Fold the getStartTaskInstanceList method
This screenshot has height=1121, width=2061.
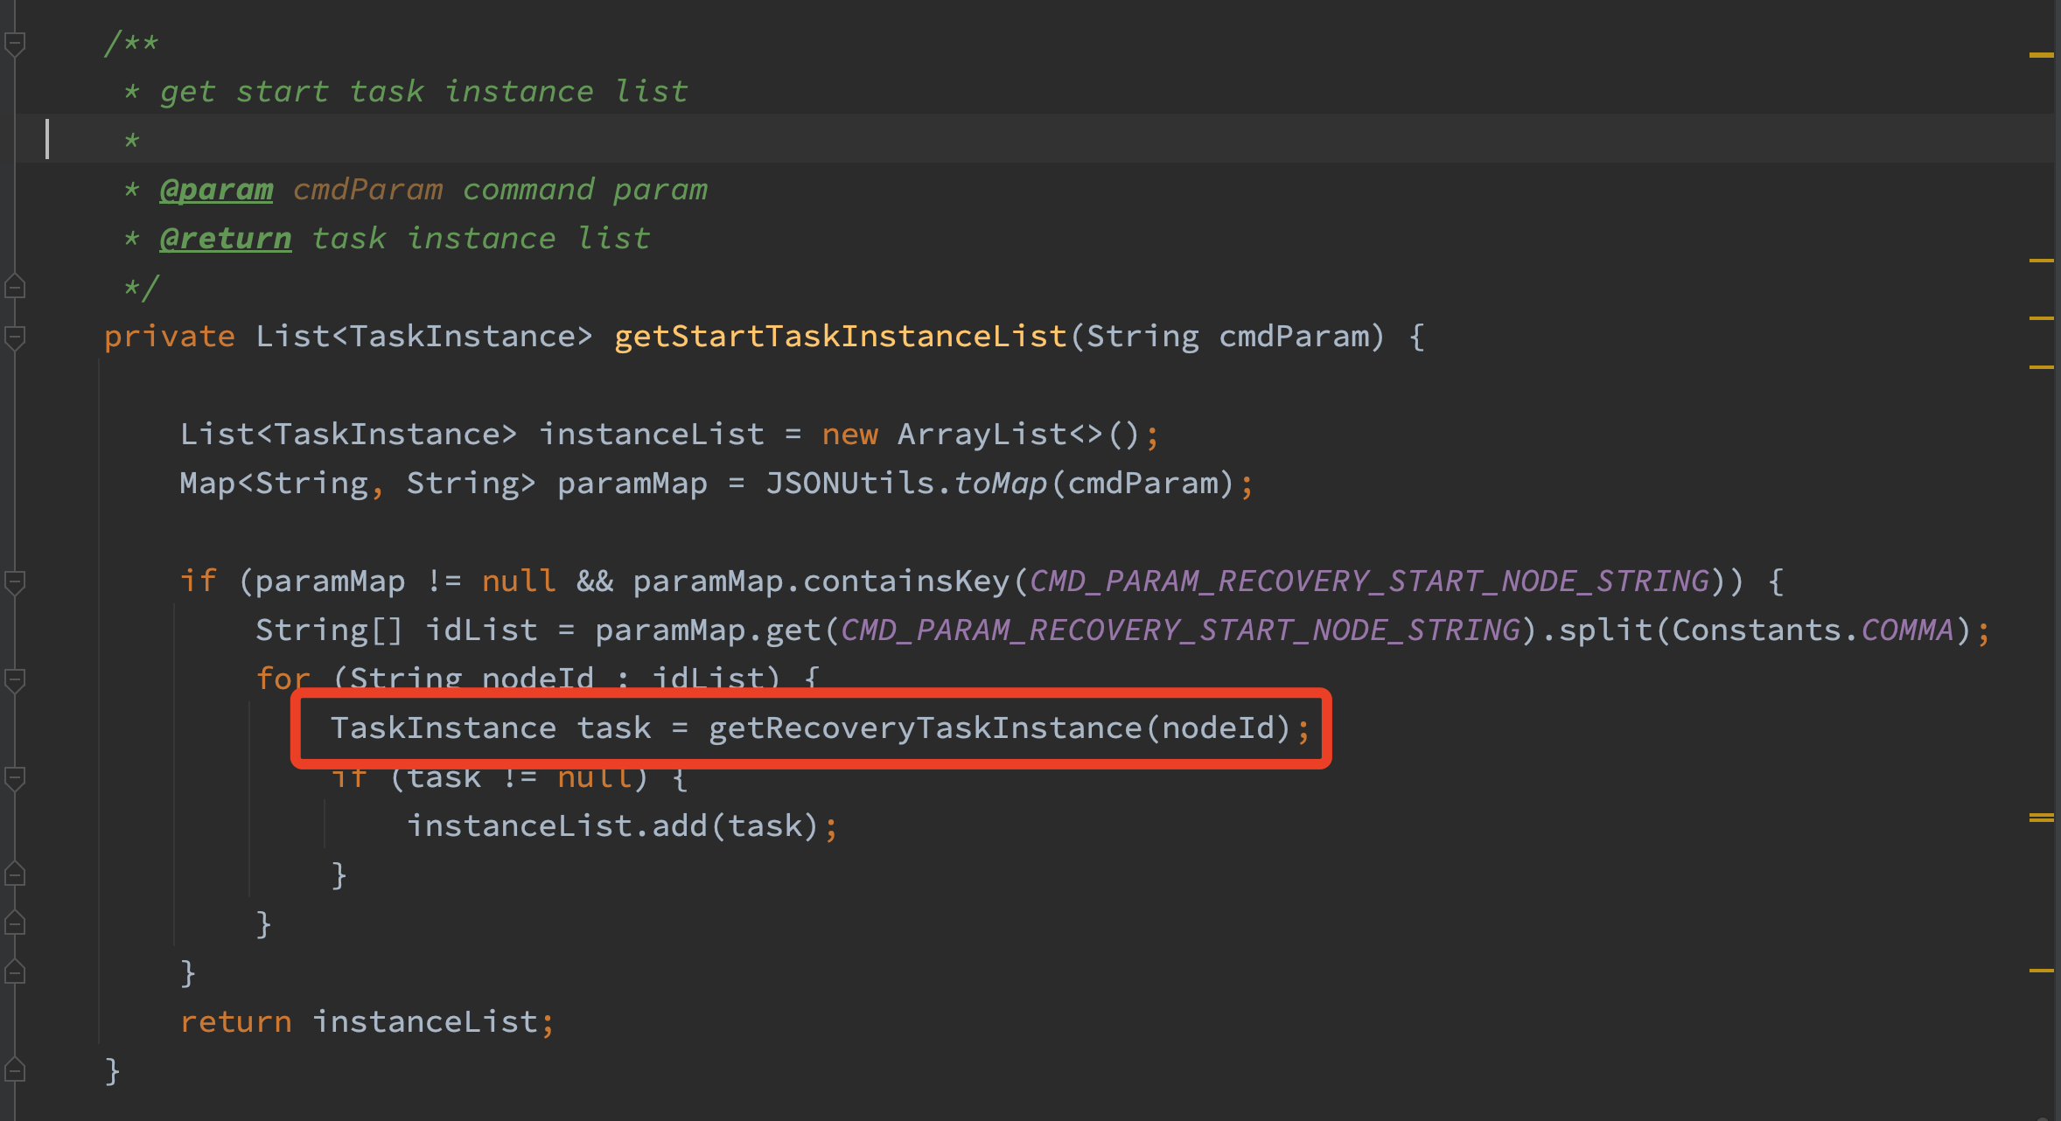(15, 337)
